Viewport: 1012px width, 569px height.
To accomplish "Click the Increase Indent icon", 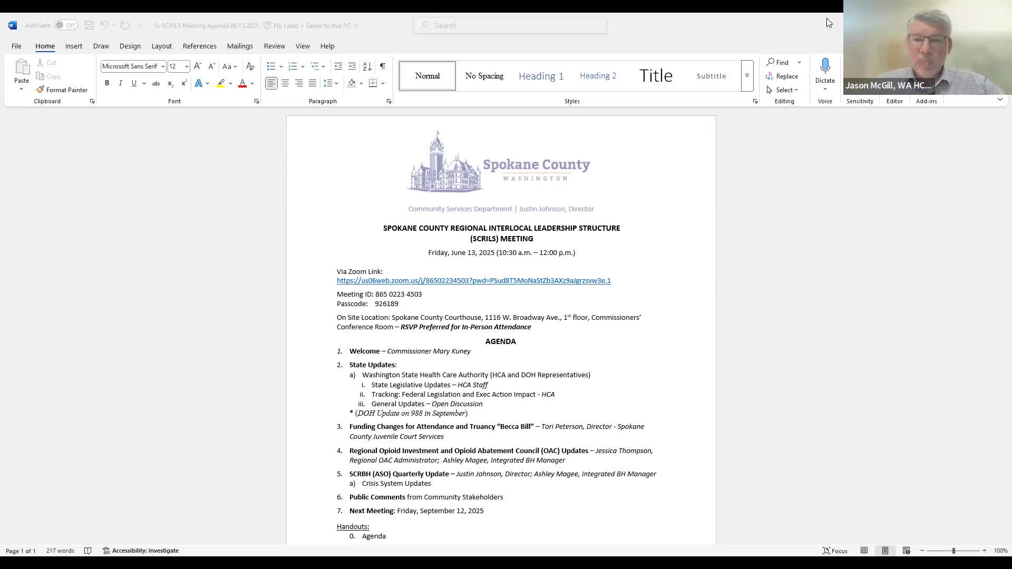I will 352,66.
